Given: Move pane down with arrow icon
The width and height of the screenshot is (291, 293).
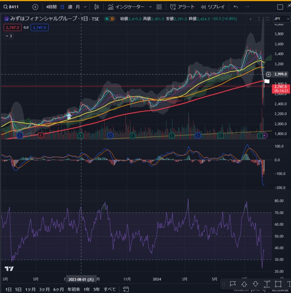Looking at the screenshot, I should (250, 19).
